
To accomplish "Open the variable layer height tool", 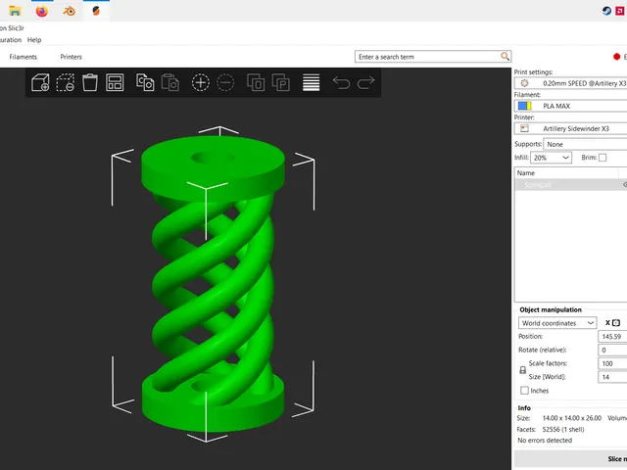I will [x=312, y=82].
